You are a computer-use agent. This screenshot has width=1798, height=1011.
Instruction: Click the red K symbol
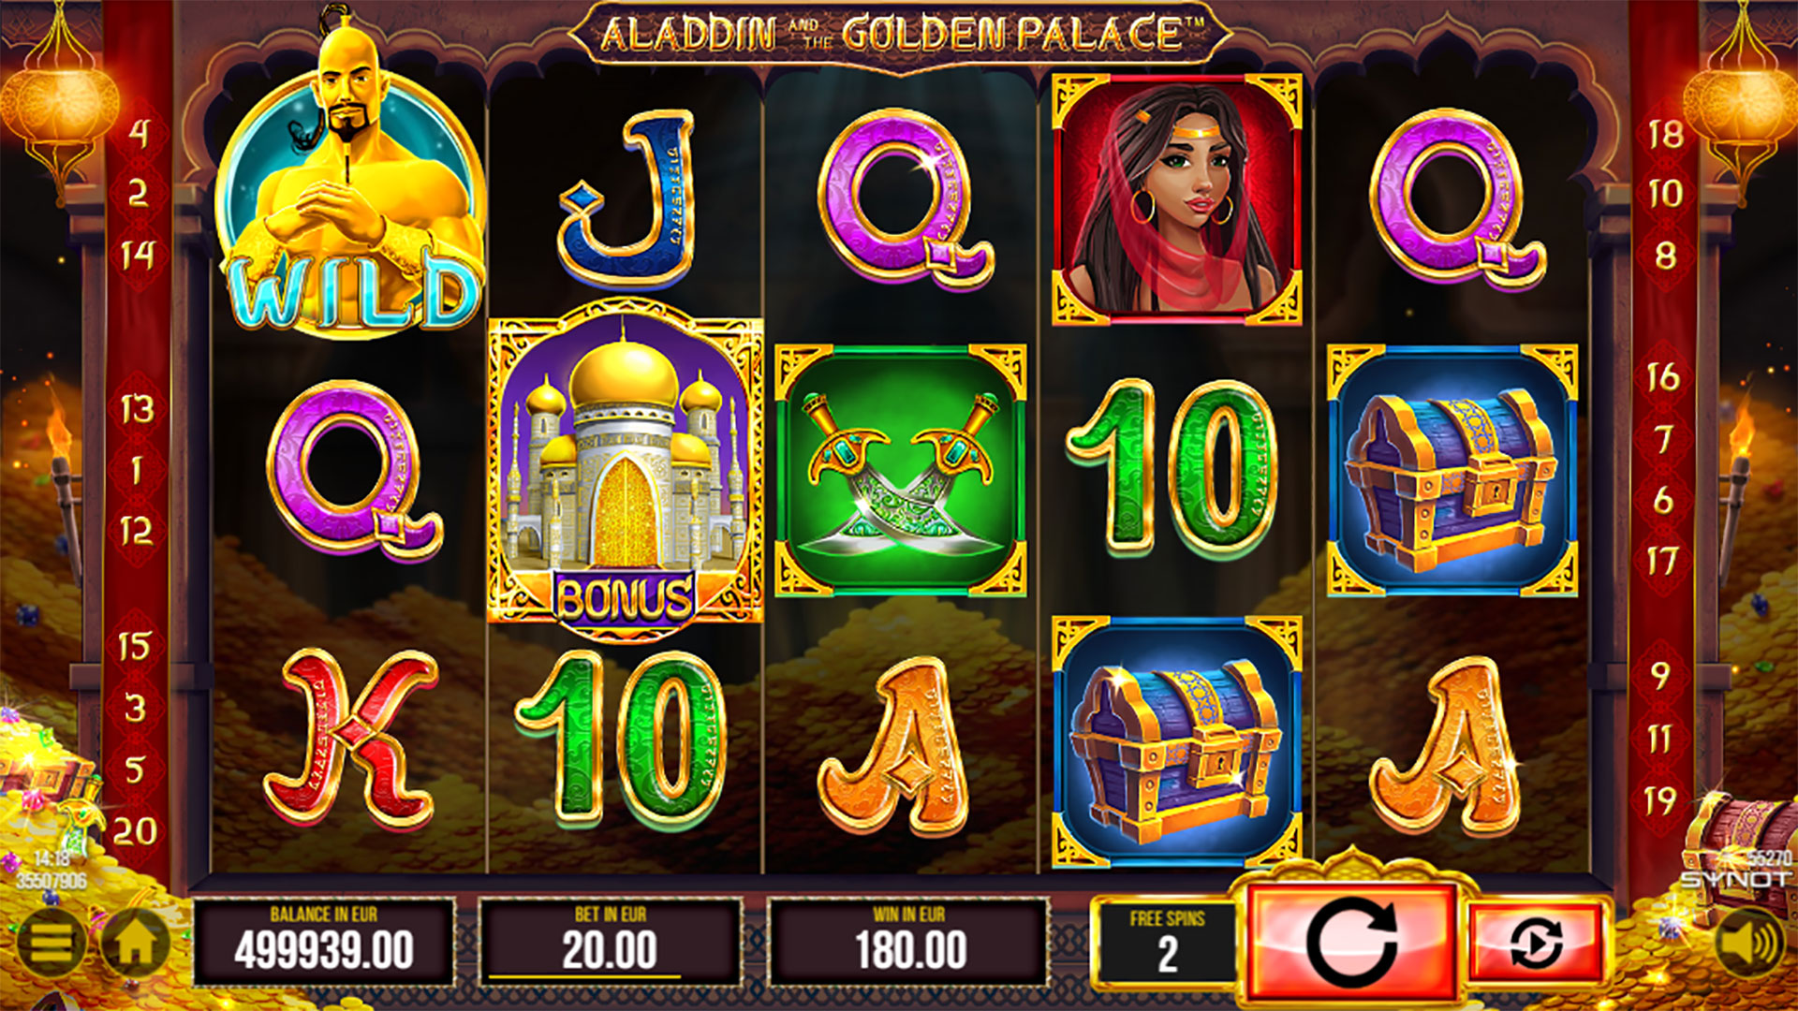point(350,740)
